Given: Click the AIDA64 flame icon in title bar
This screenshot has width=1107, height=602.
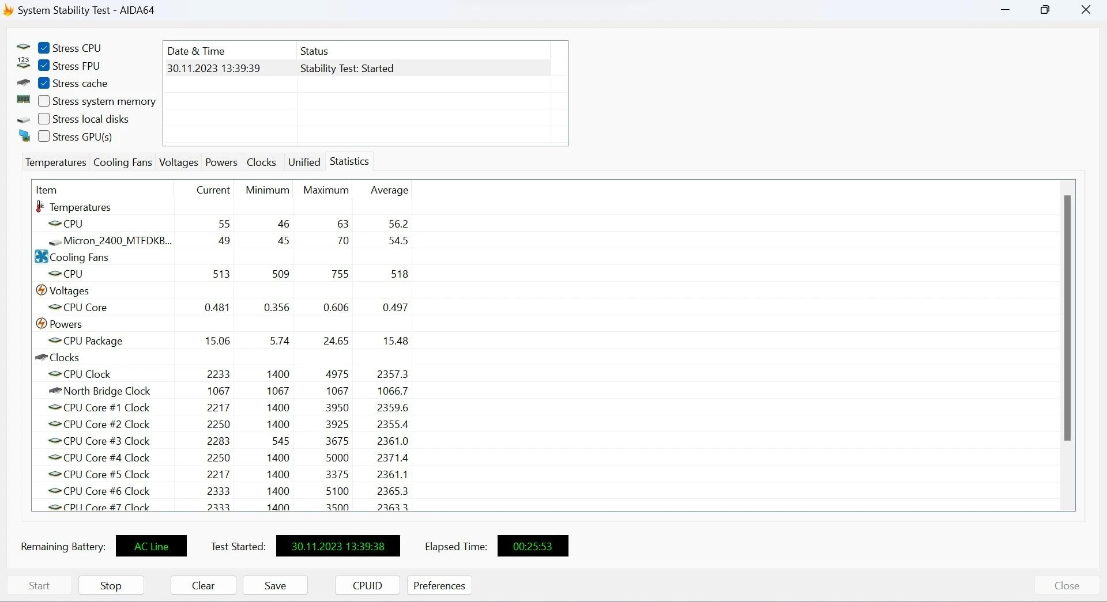Looking at the screenshot, I should 8,10.
